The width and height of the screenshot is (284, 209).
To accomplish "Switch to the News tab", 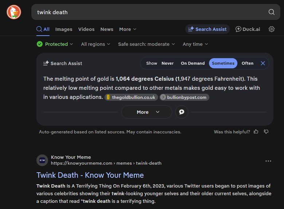I will [x=107, y=29].
